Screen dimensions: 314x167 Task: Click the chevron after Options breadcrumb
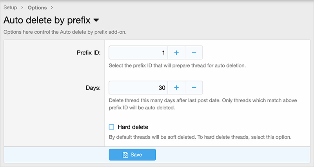coord(52,7)
